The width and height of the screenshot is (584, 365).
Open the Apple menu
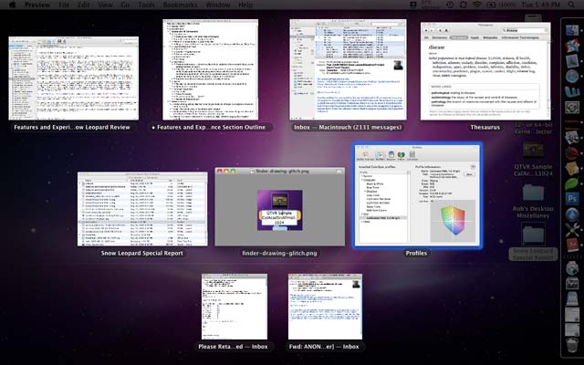[12, 5]
